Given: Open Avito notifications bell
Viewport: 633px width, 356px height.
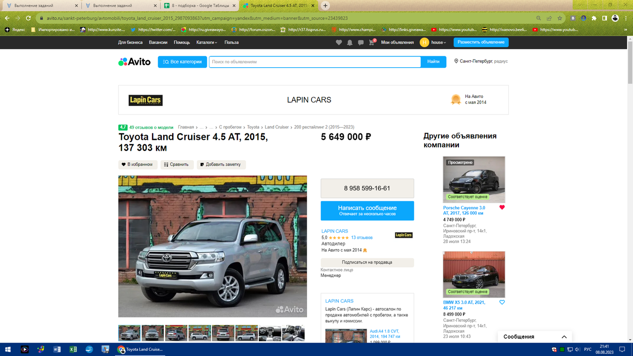Looking at the screenshot, I should click(x=350, y=43).
